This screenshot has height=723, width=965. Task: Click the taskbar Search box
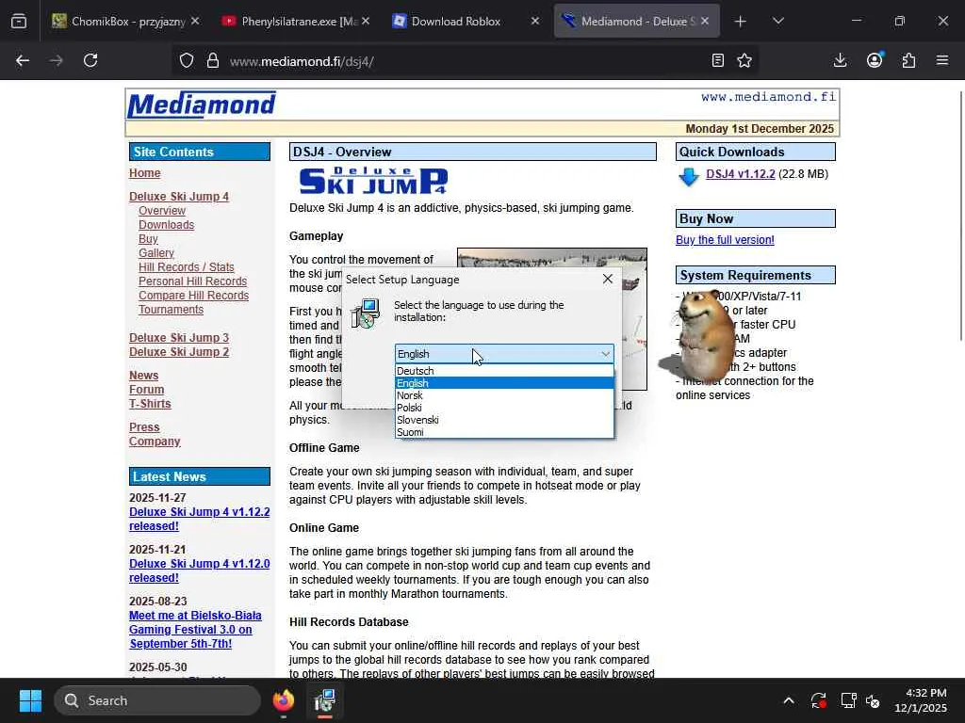point(157,700)
